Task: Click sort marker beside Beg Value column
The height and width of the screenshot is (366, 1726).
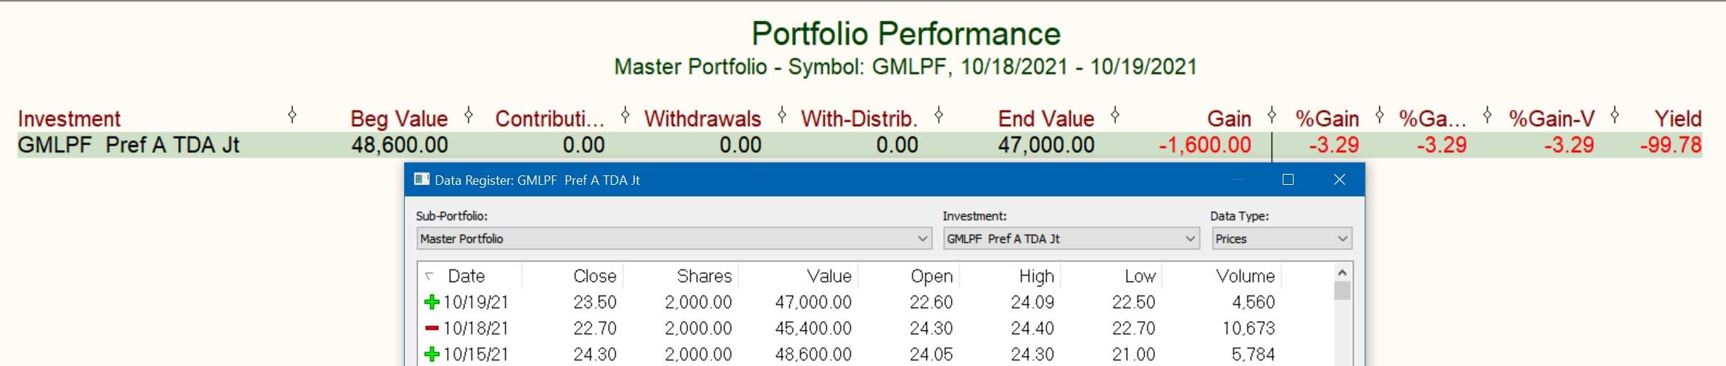Action: 469,115
